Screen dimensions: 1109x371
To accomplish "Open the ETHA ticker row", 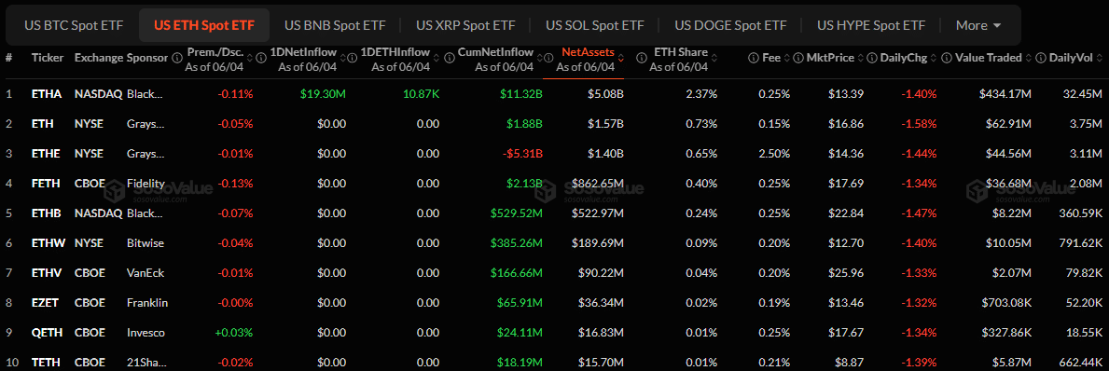I will (x=46, y=93).
